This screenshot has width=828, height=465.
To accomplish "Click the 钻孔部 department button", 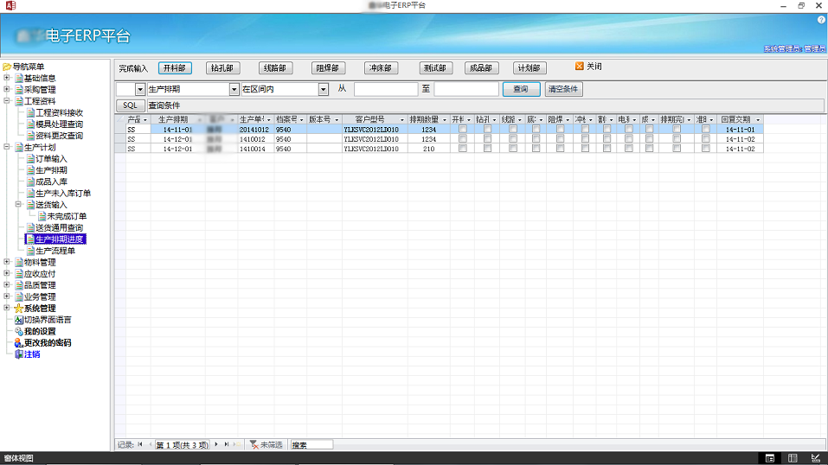I will click(x=222, y=68).
